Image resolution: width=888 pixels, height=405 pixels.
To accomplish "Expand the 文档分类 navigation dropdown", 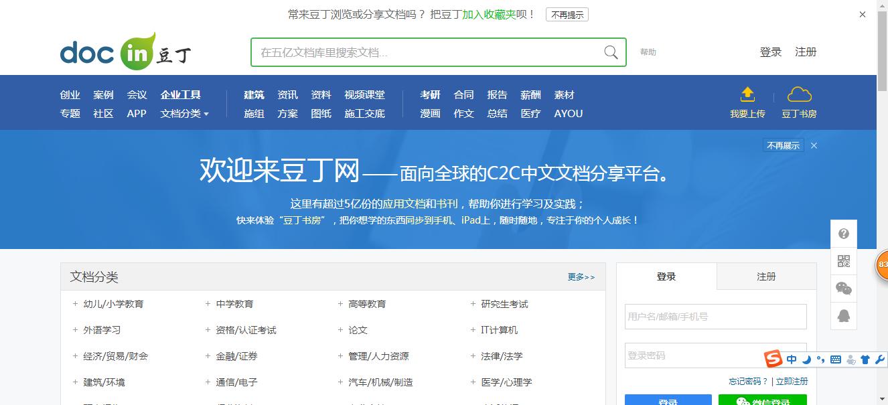I will tap(183, 113).
